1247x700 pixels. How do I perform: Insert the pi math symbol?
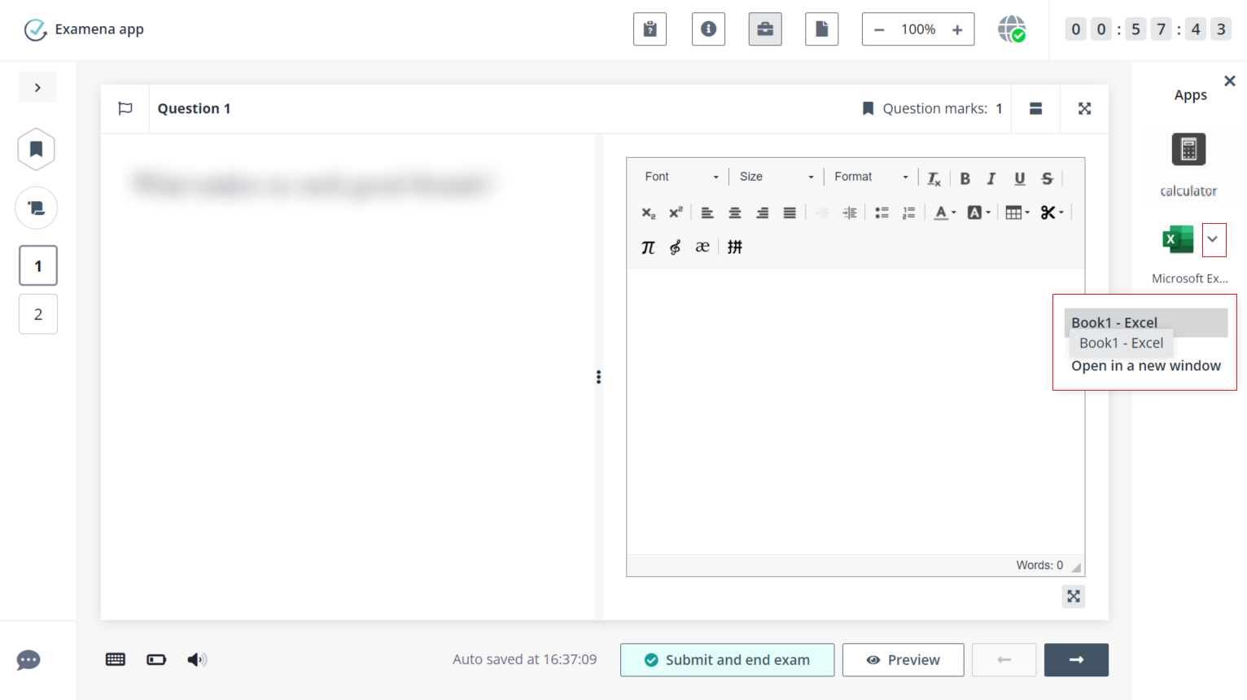648,247
